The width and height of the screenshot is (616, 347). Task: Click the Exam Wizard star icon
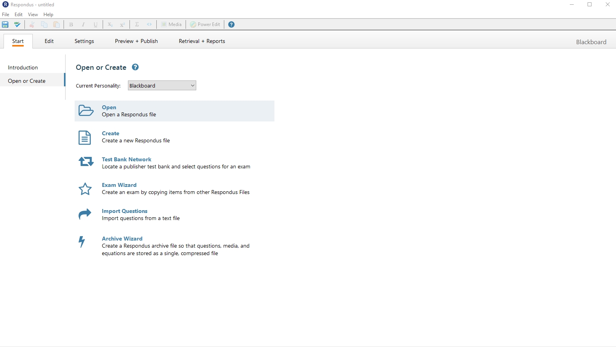[85, 189]
